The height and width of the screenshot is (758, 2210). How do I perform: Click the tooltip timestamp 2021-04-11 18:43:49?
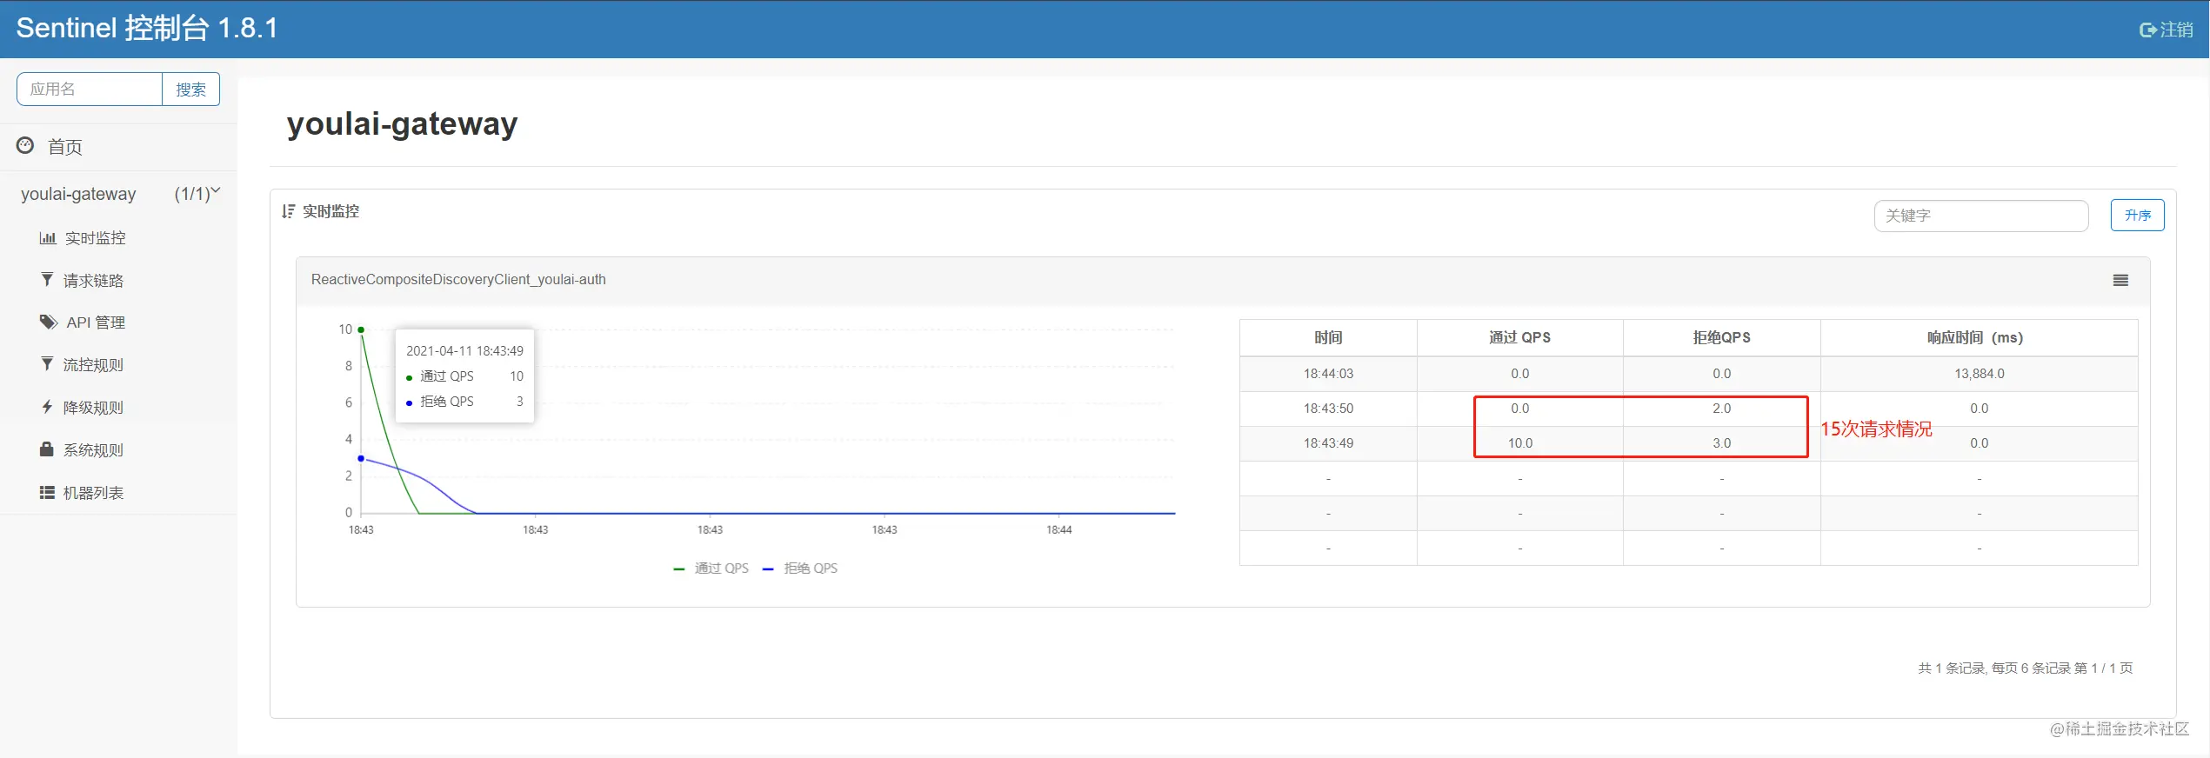pyautogui.click(x=464, y=350)
